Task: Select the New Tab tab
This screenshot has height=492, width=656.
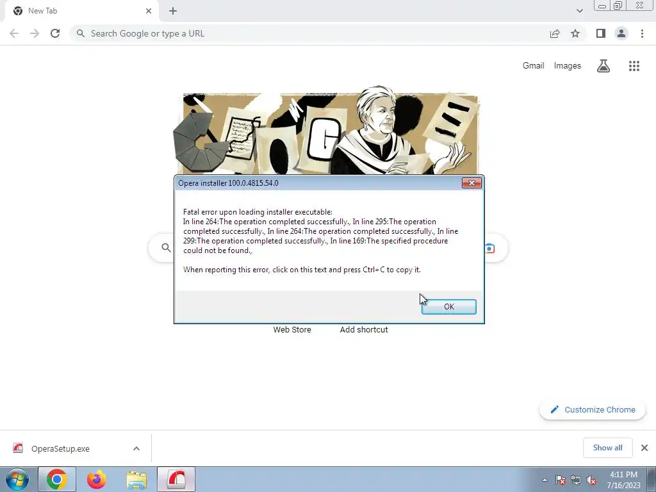Action: point(81,11)
